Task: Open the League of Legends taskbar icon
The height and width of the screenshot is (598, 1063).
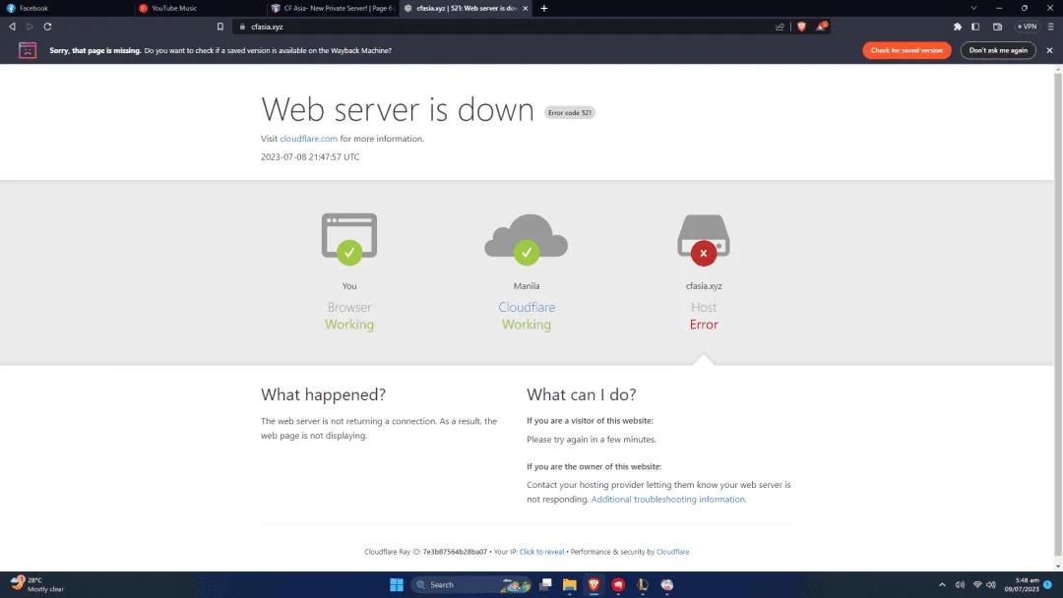Action: point(643,584)
